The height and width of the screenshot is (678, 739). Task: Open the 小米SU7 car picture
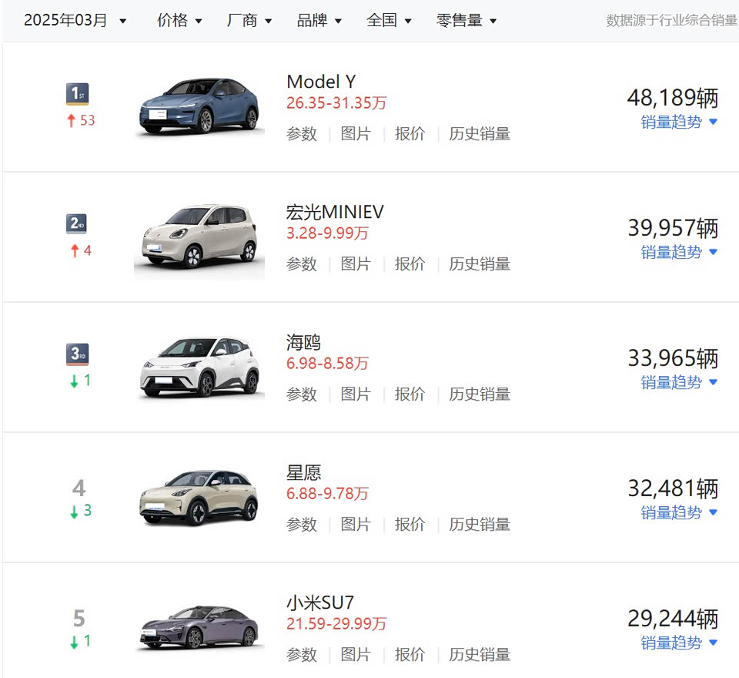pyautogui.click(x=199, y=627)
